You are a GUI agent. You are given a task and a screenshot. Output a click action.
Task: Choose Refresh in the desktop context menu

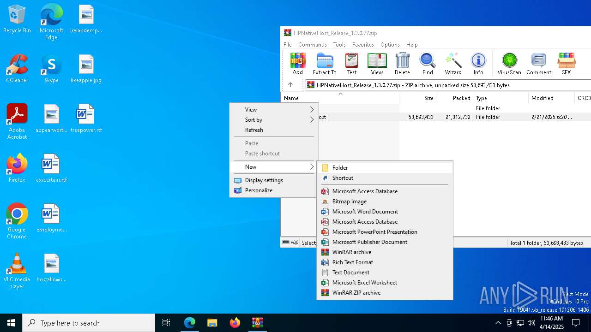[x=274, y=130]
